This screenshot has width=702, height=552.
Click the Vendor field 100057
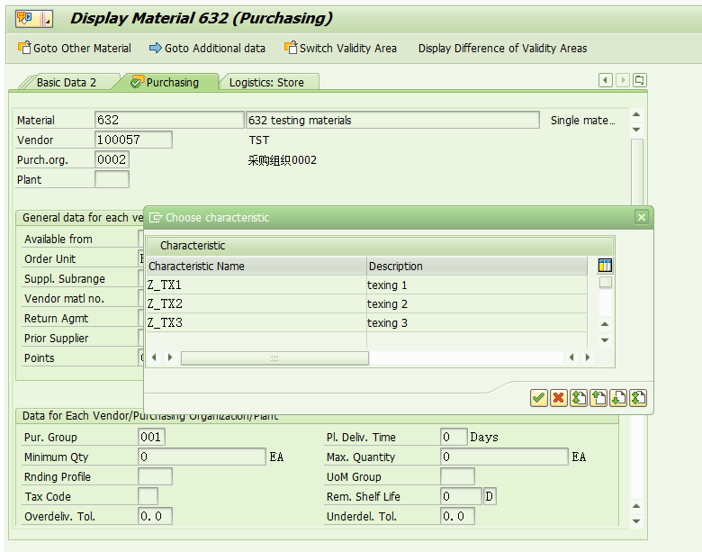133,140
